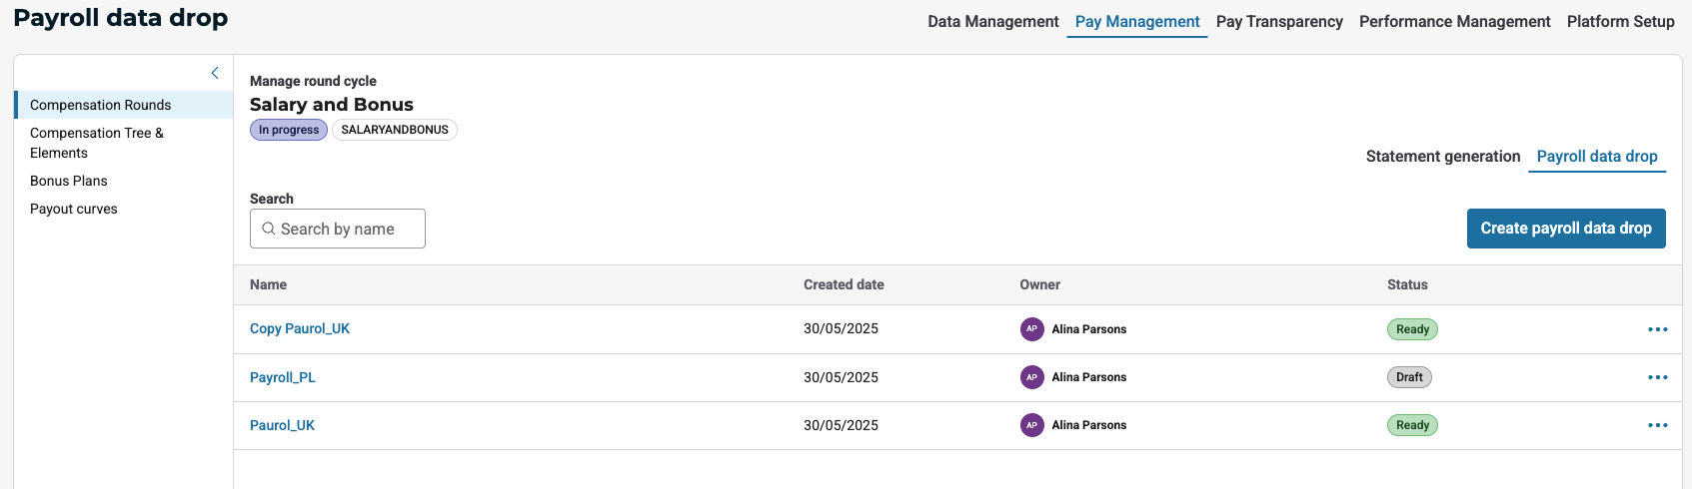Switch to the Statement generation tab
Viewport: 1692px width, 489px height.
pyautogui.click(x=1442, y=157)
